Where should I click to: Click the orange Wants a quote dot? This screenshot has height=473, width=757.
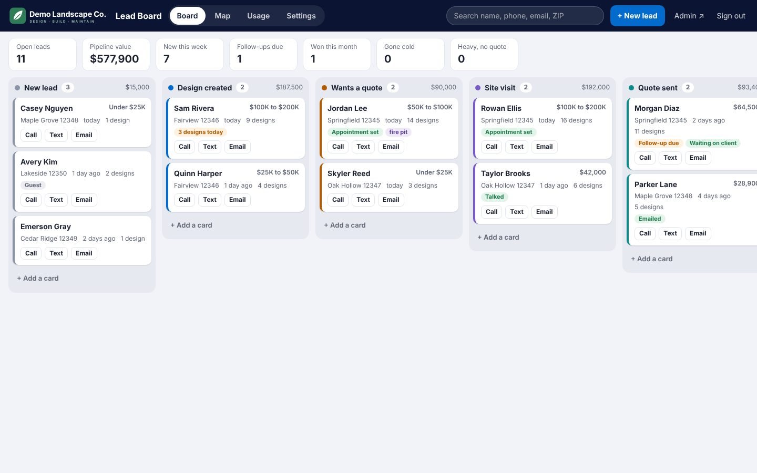(x=324, y=88)
